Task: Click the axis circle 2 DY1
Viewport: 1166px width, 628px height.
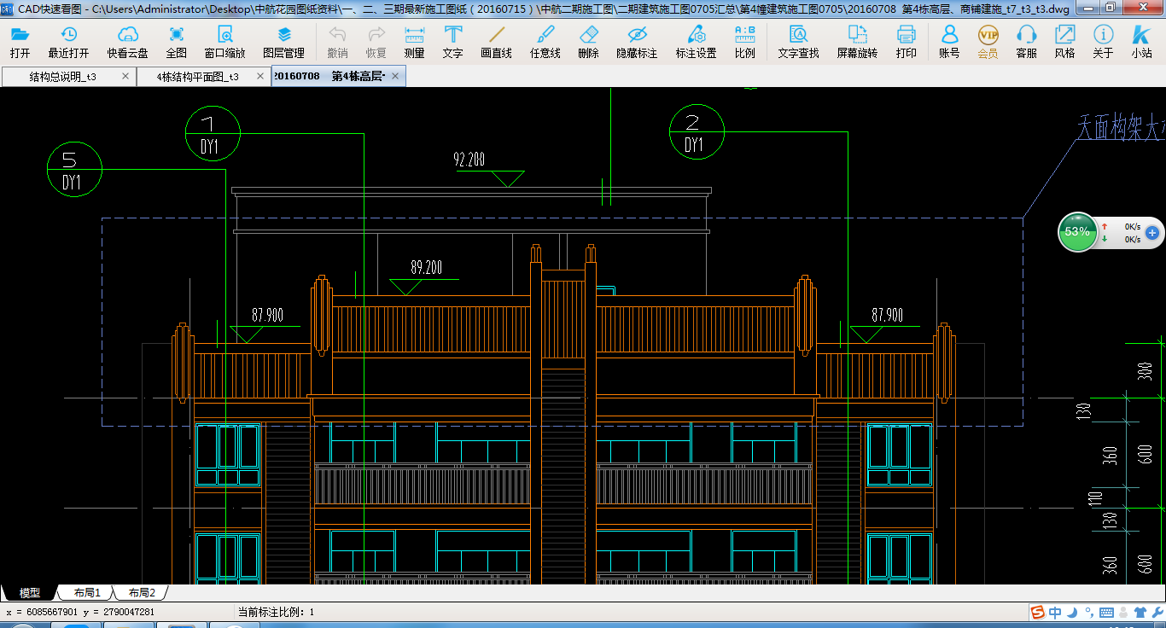Action: (697, 132)
